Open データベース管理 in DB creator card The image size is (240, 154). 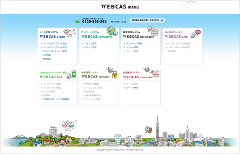click(x=134, y=44)
